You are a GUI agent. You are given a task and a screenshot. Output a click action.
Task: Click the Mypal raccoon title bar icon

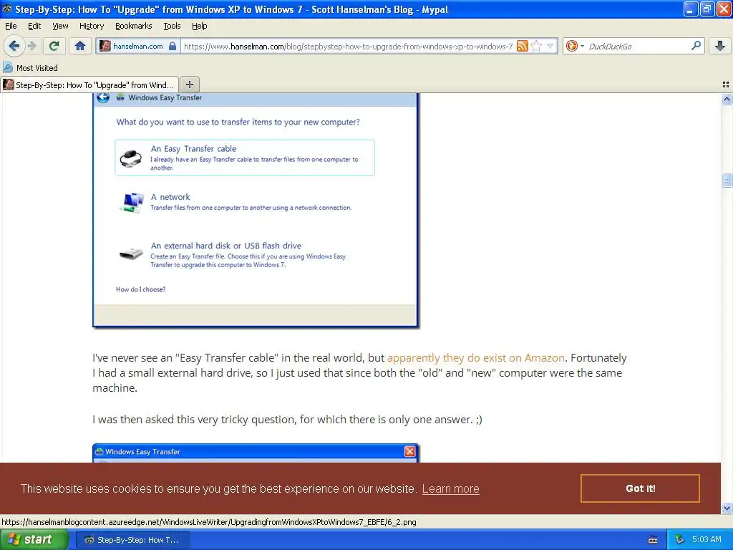pyautogui.click(x=7, y=9)
